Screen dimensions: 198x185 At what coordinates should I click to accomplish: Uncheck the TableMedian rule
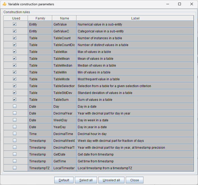click(x=15, y=65)
